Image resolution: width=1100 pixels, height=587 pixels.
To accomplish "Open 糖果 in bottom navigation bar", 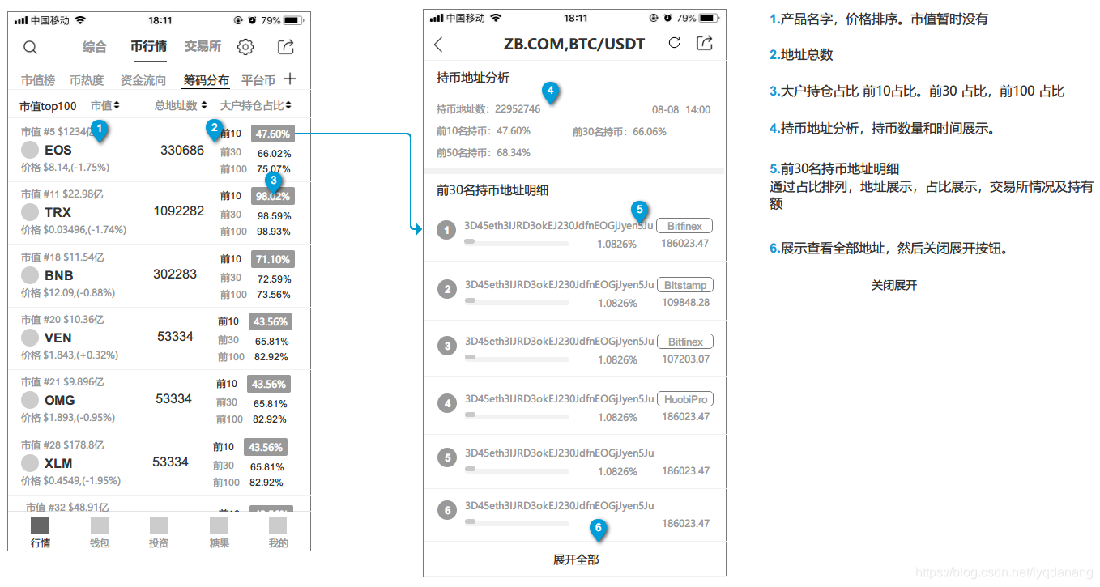I will coord(219,533).
